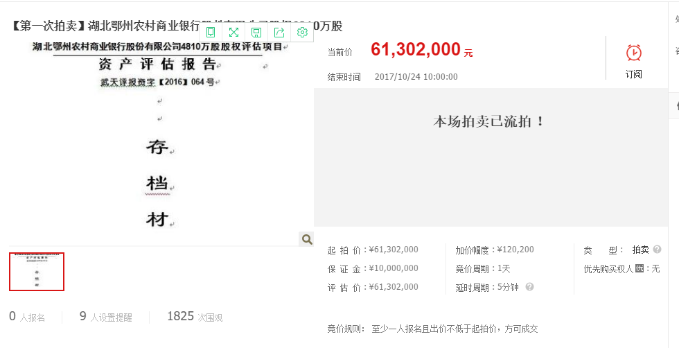Click the 1825 次围观 view count

(194, 317)
